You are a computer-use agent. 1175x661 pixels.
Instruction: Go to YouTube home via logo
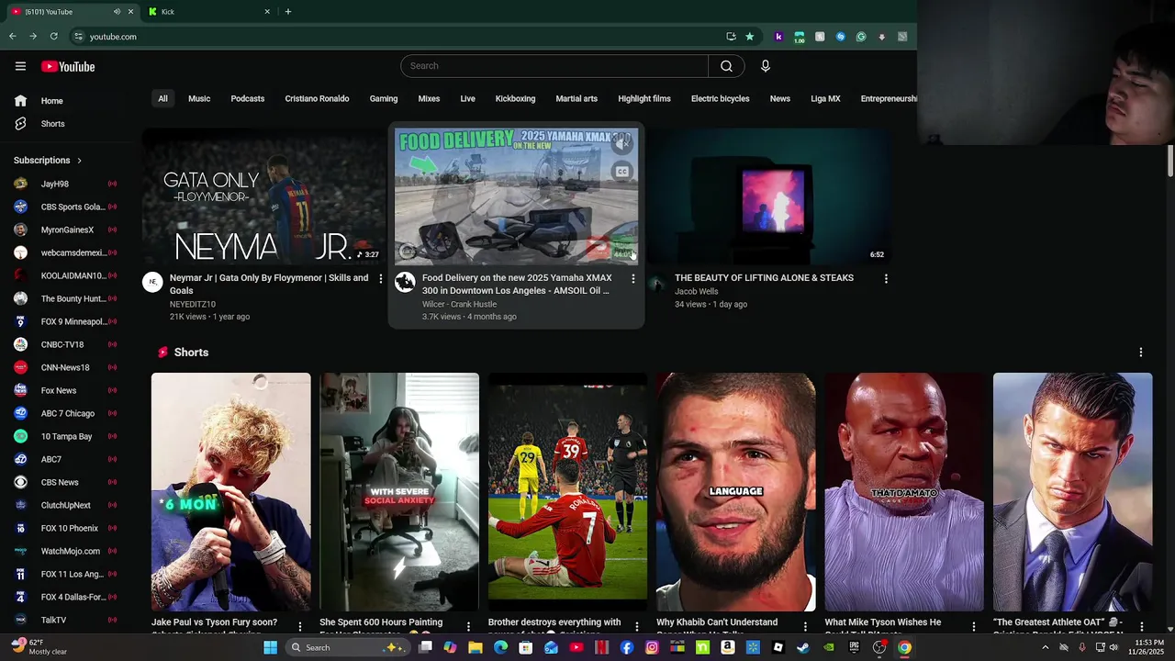coord(68,66)
